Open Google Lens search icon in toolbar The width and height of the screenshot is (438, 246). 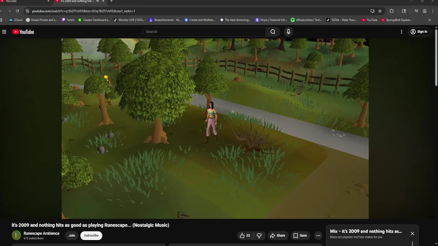(404, 11)
